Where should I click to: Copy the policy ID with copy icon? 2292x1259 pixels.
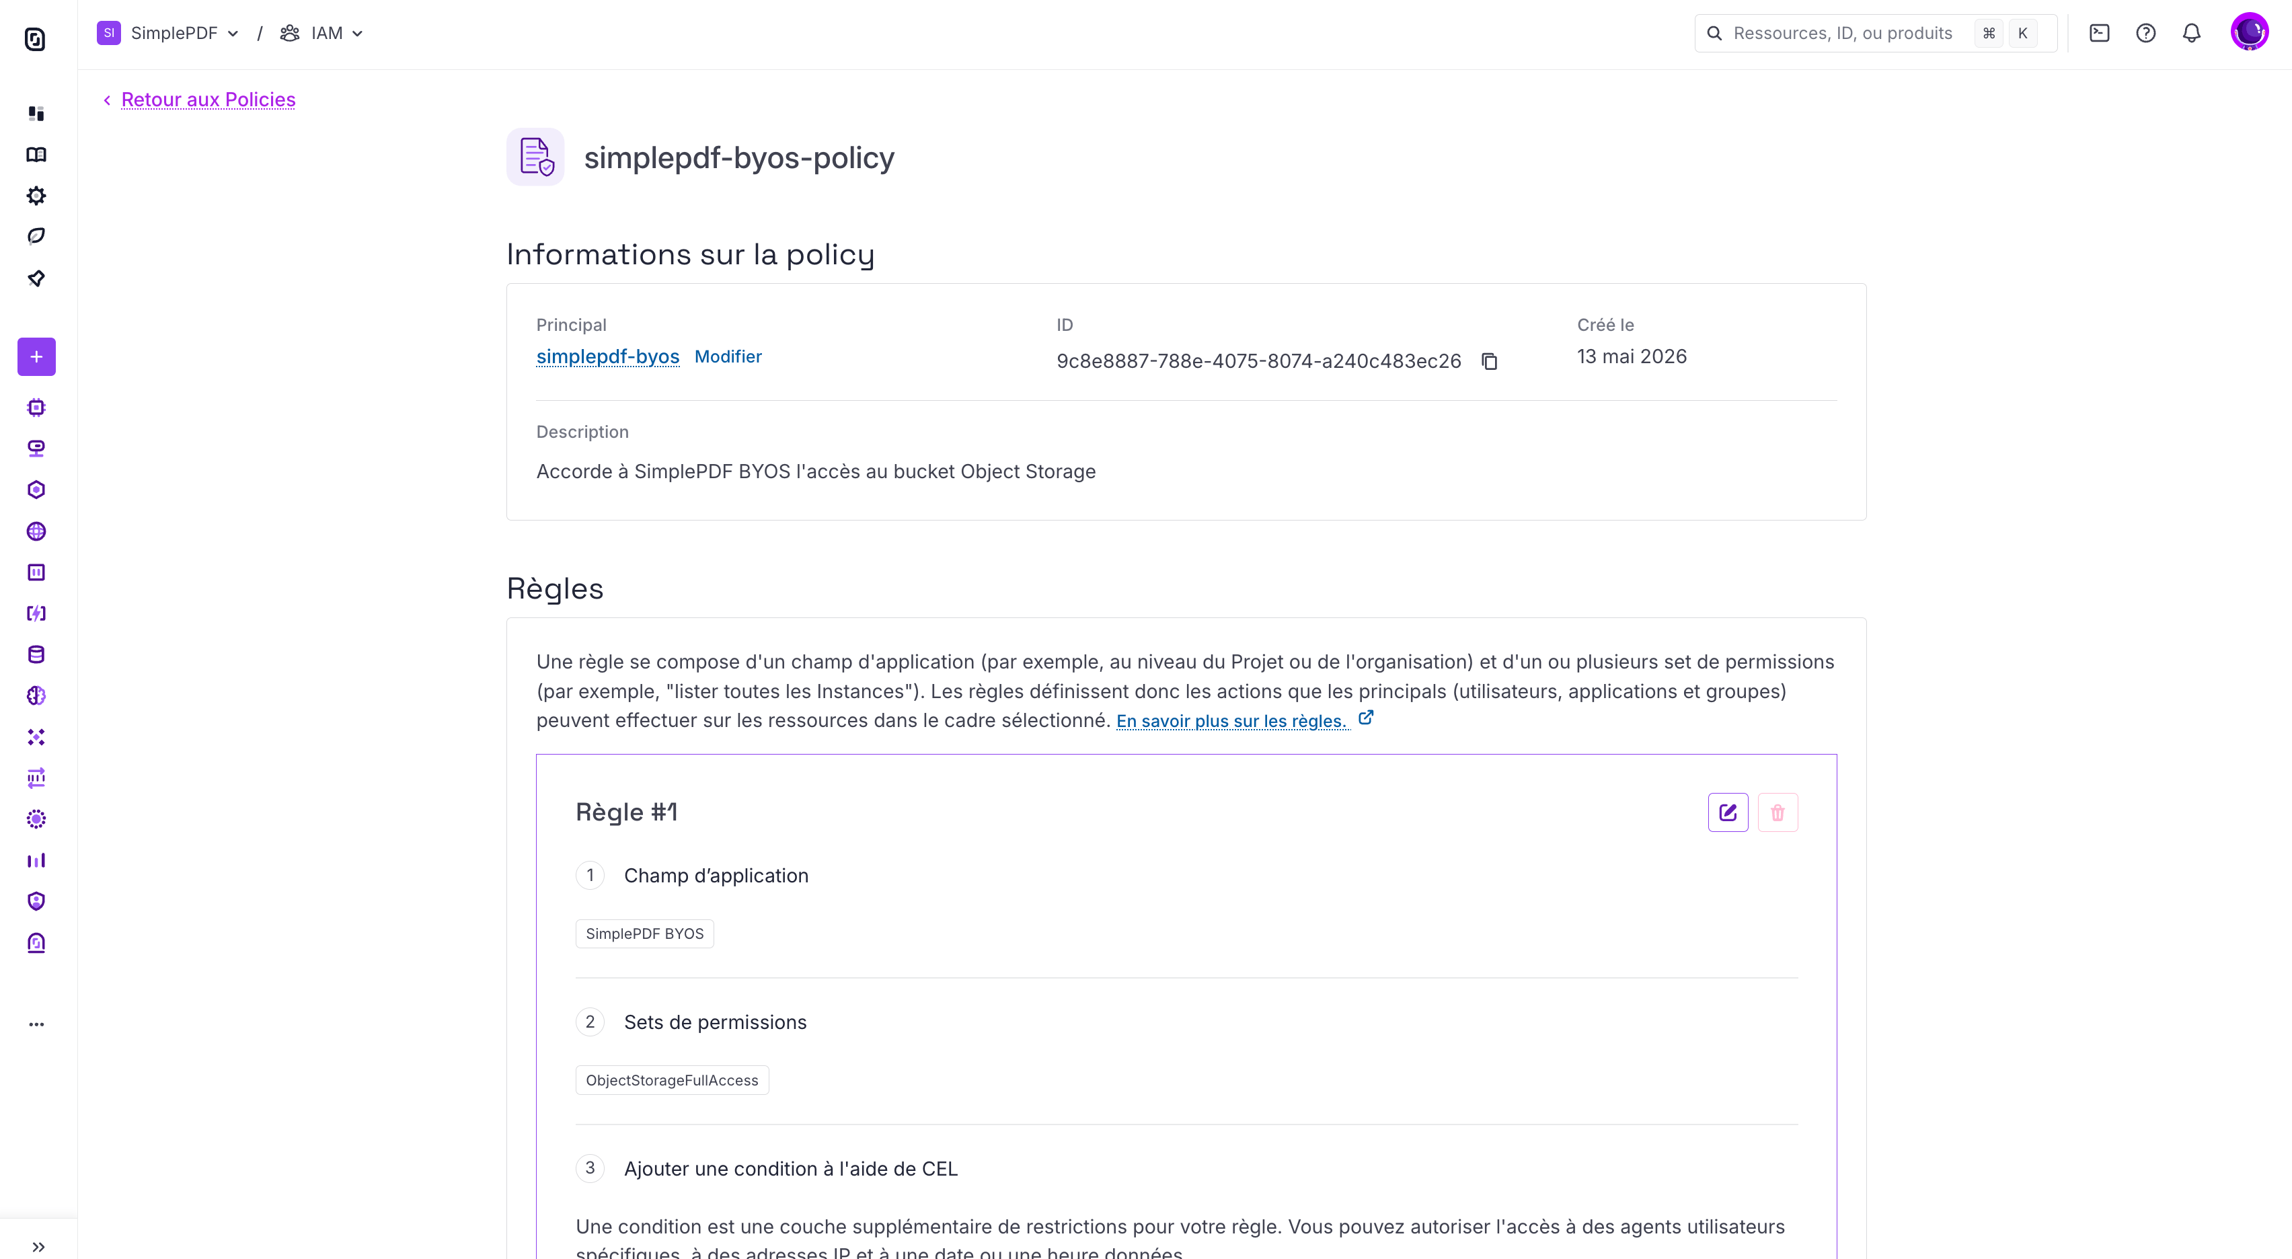(x=1490, y=361)
